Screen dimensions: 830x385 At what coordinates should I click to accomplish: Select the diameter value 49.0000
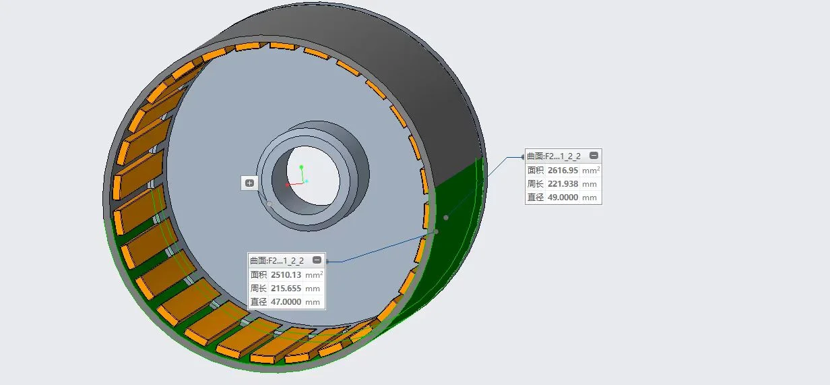563,198
